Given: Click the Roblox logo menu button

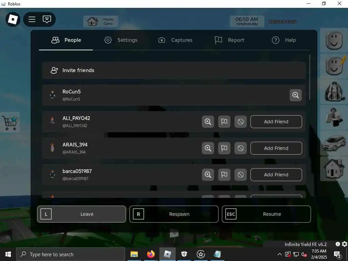Looking at the screenshot, I should 13,19.
